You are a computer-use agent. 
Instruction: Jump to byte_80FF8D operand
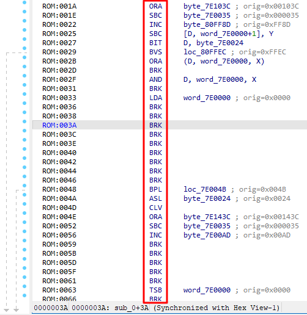pos(207,24)
